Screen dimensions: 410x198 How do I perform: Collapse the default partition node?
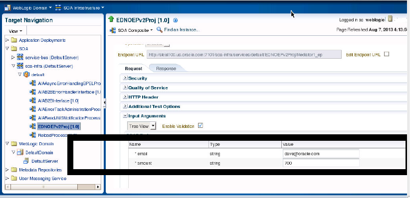[19, 74]
